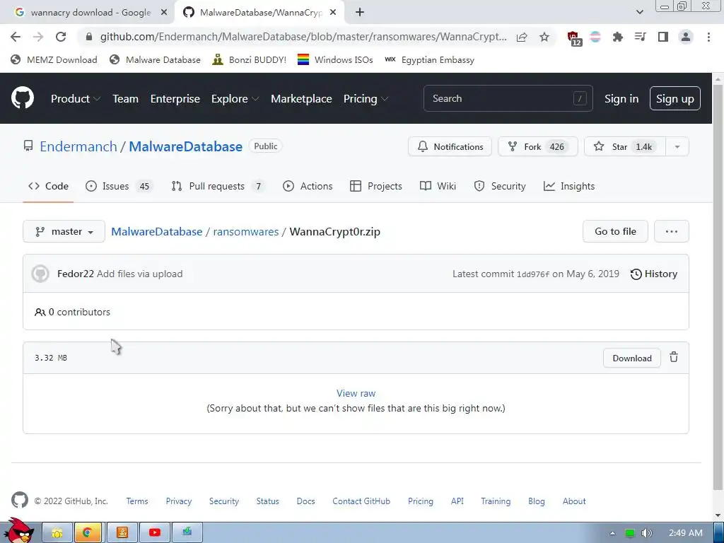Open the YouTube taskbar icon
The height and width of the screenshot is (543, 724).
[x=155, y=533]
